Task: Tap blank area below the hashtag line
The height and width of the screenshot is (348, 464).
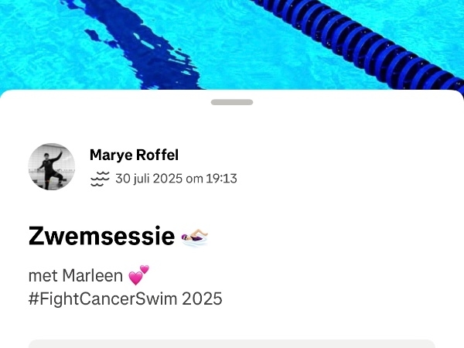Action: [x=232, y=323]
